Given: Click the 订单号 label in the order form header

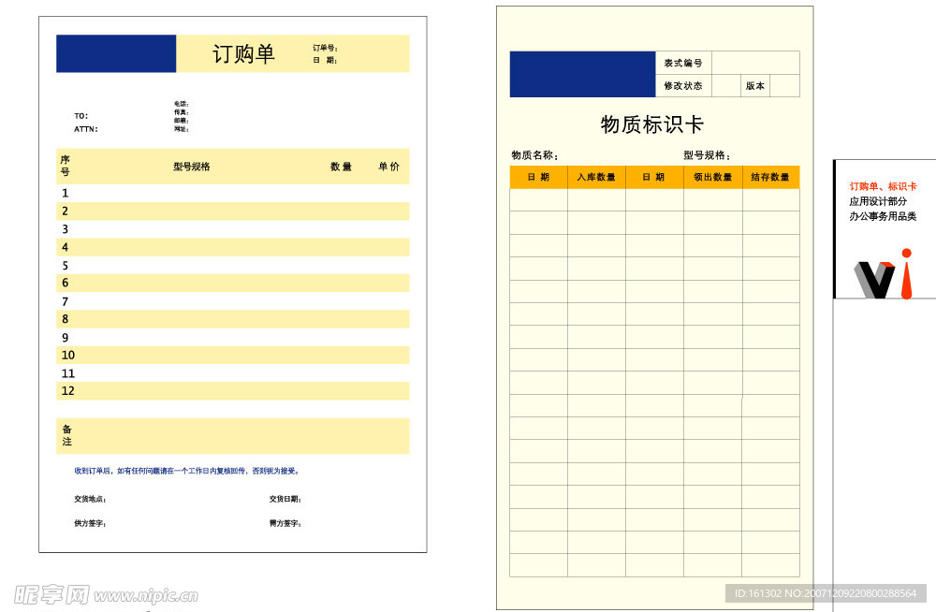Looking at the screenshot, I should coord(326,48).
